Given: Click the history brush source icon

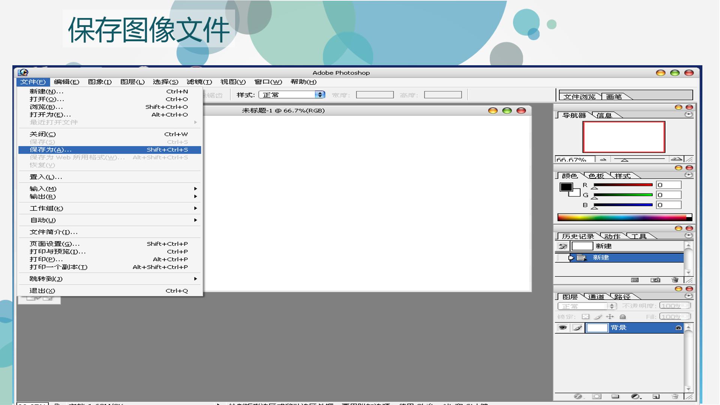Looking at the screenshot, I should click(x=562, y=246).
